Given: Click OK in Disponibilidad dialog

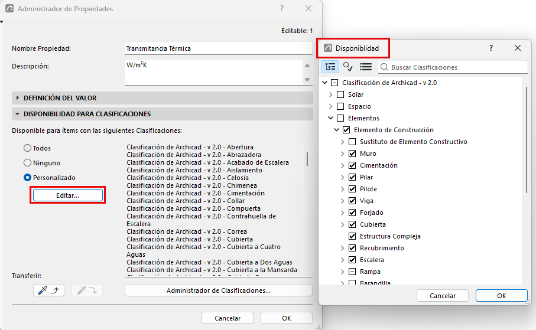Looking at the screenshot, I should point(502,296).
